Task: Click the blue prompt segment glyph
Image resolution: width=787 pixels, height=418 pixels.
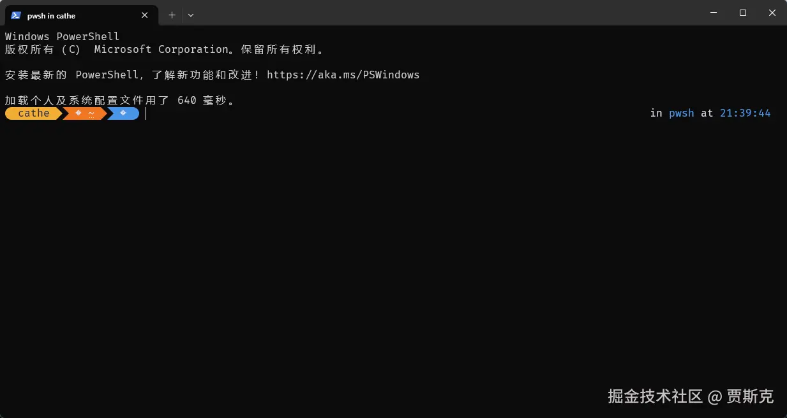Action: coord(123,113)
